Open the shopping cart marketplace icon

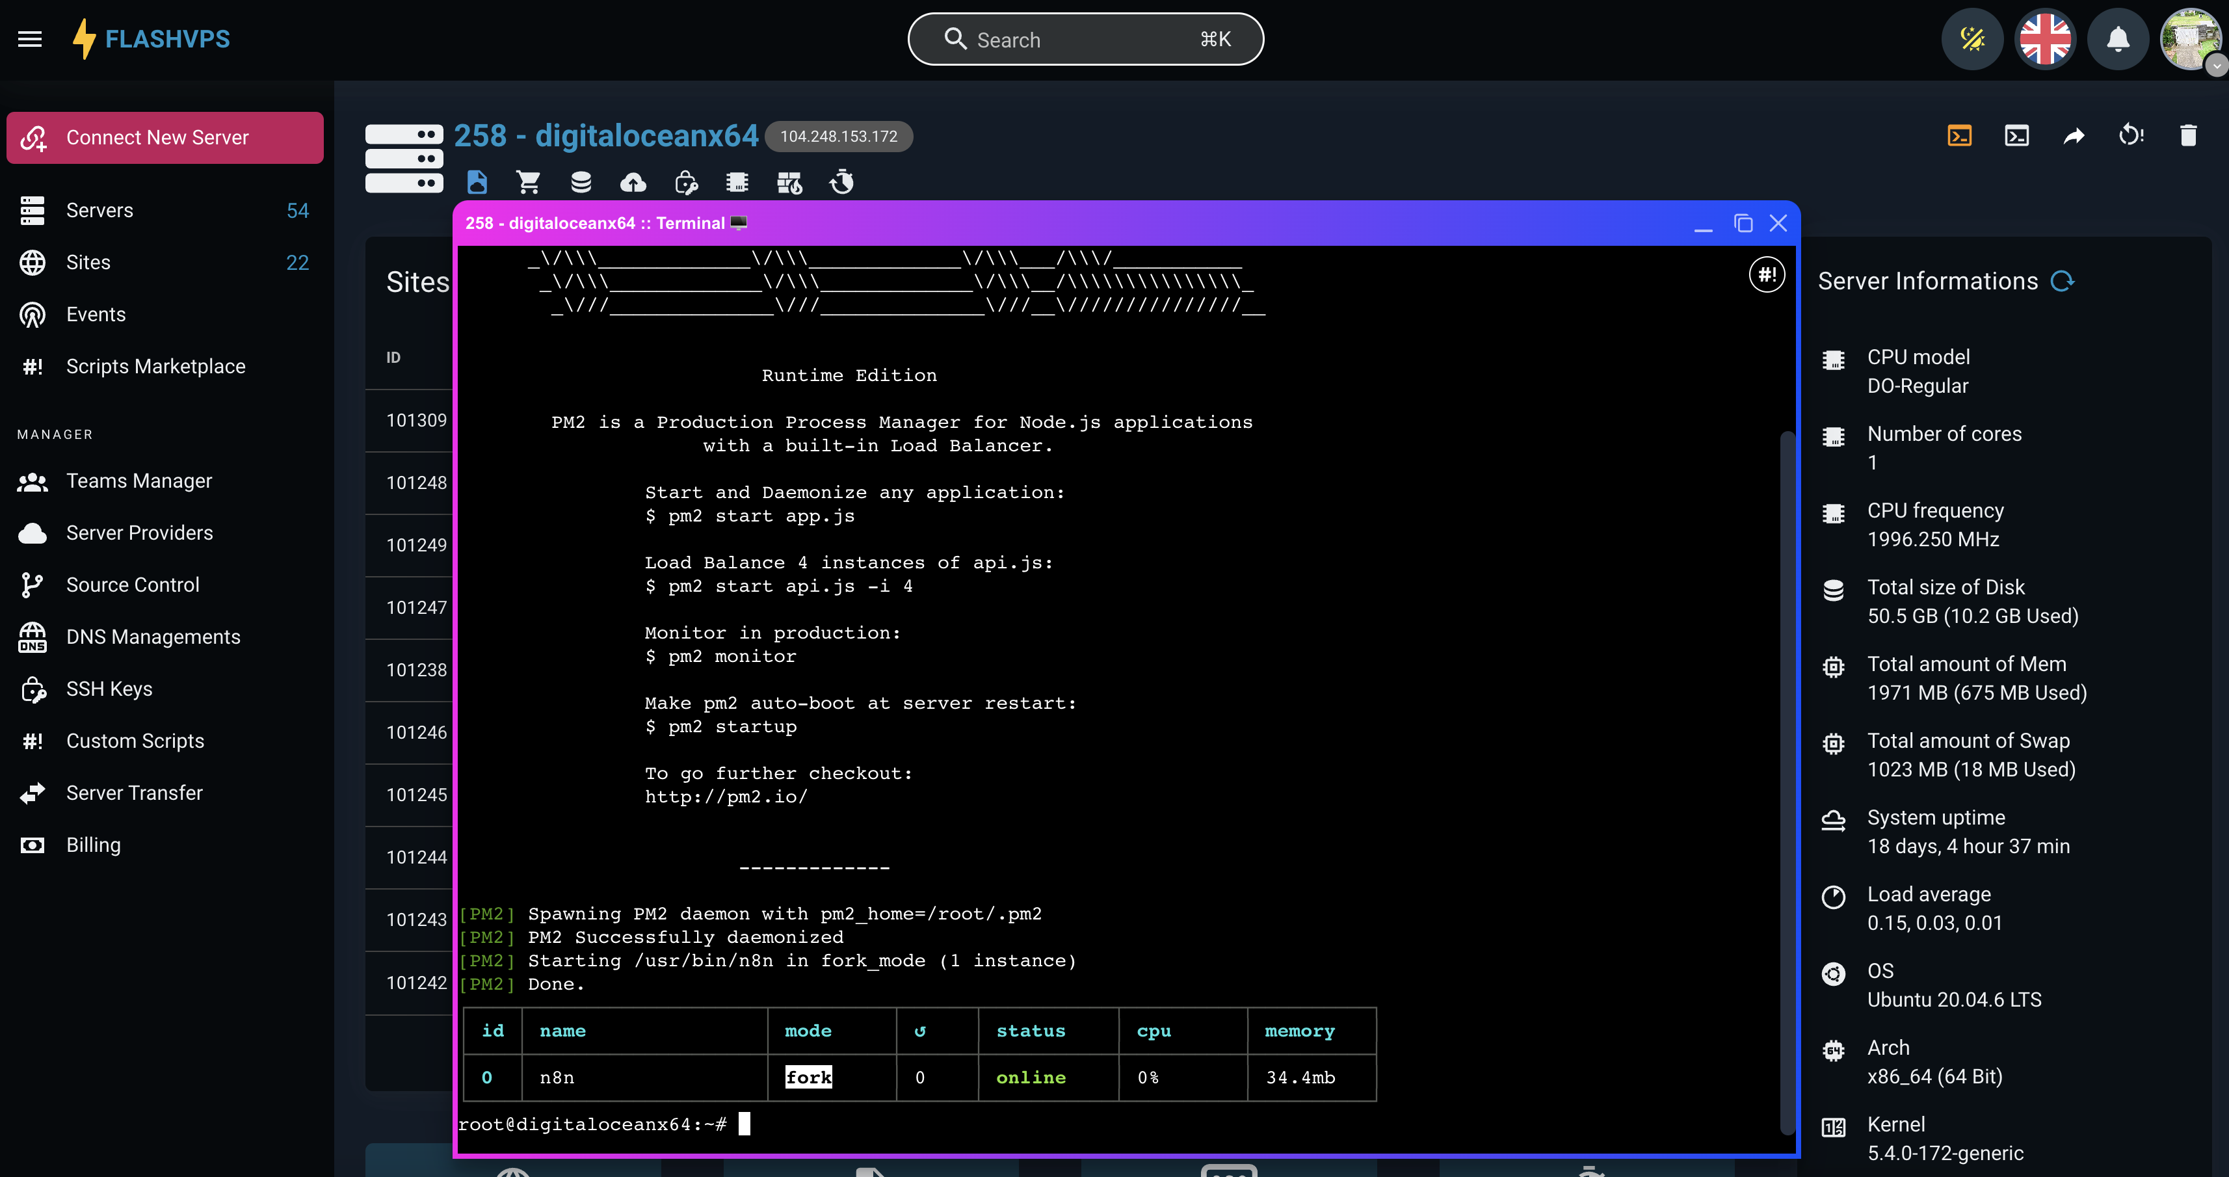(528, 183)
